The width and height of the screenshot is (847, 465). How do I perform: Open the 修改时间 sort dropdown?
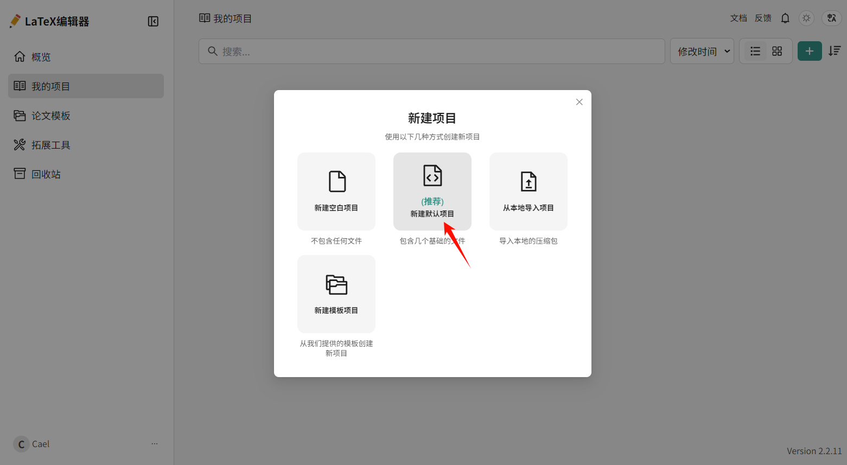tap(702, 51)
